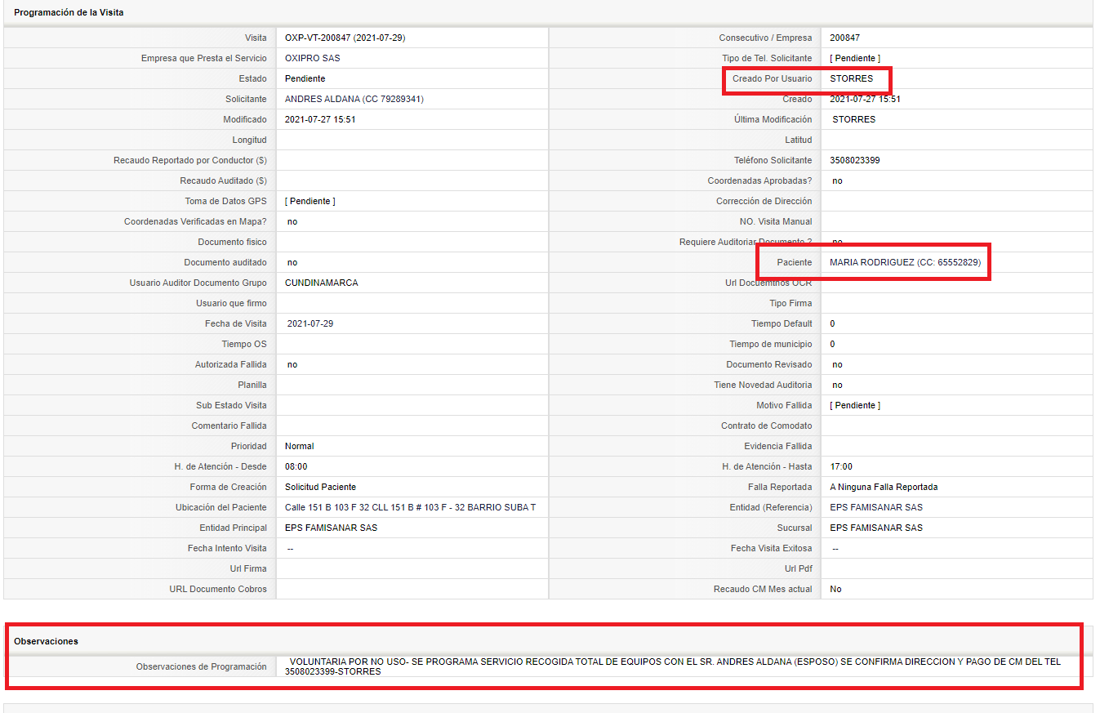1100x713 pixels.
Task: Click the Coordenadas Verificadas en Mapa? value
Action: (x=292, y=221)
